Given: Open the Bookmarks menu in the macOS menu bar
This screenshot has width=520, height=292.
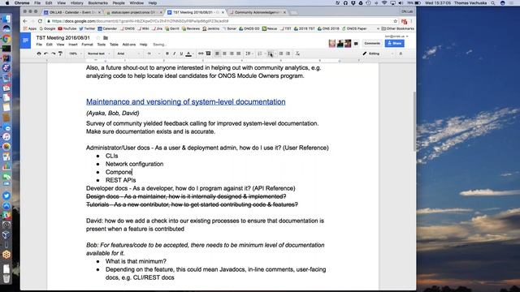Looking at the screenshot, I should click(x=97, y=3).
